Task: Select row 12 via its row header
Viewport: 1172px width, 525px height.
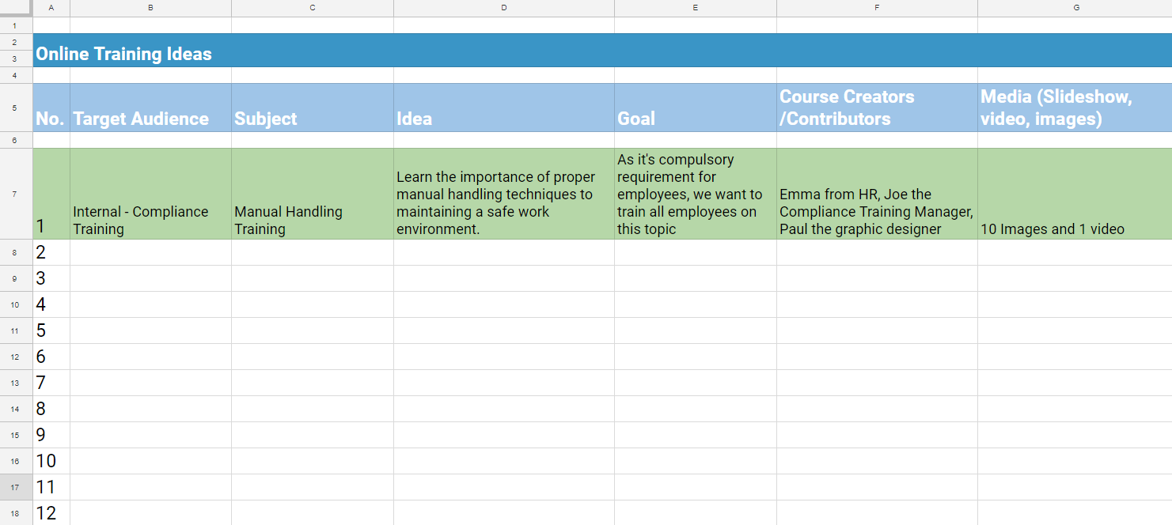Action: (16, 357)
